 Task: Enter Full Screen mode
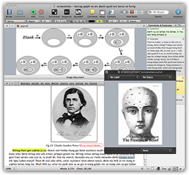point(54,12)
